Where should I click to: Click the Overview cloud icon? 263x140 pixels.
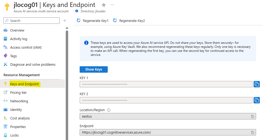(6, 30)
